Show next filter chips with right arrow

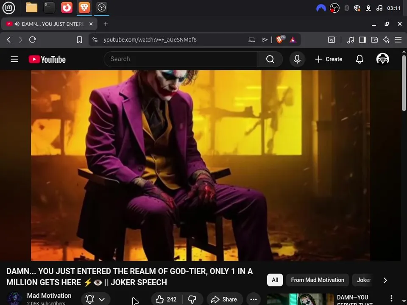point(385,280)
